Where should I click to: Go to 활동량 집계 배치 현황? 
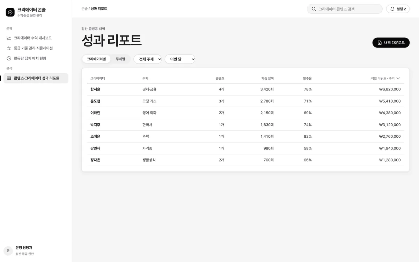36,58
